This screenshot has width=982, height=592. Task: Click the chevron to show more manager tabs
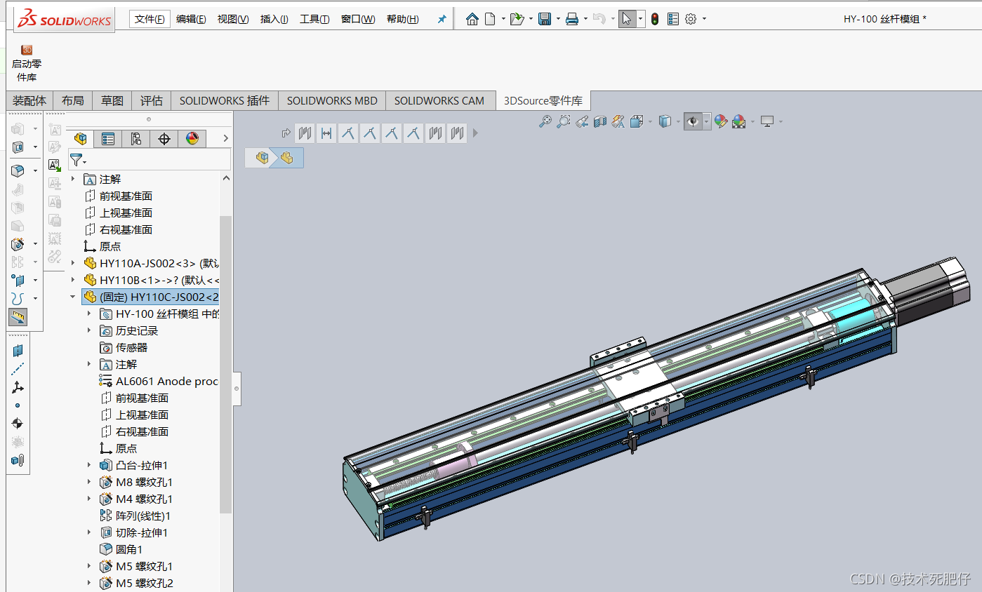click(x=225, y=139)
